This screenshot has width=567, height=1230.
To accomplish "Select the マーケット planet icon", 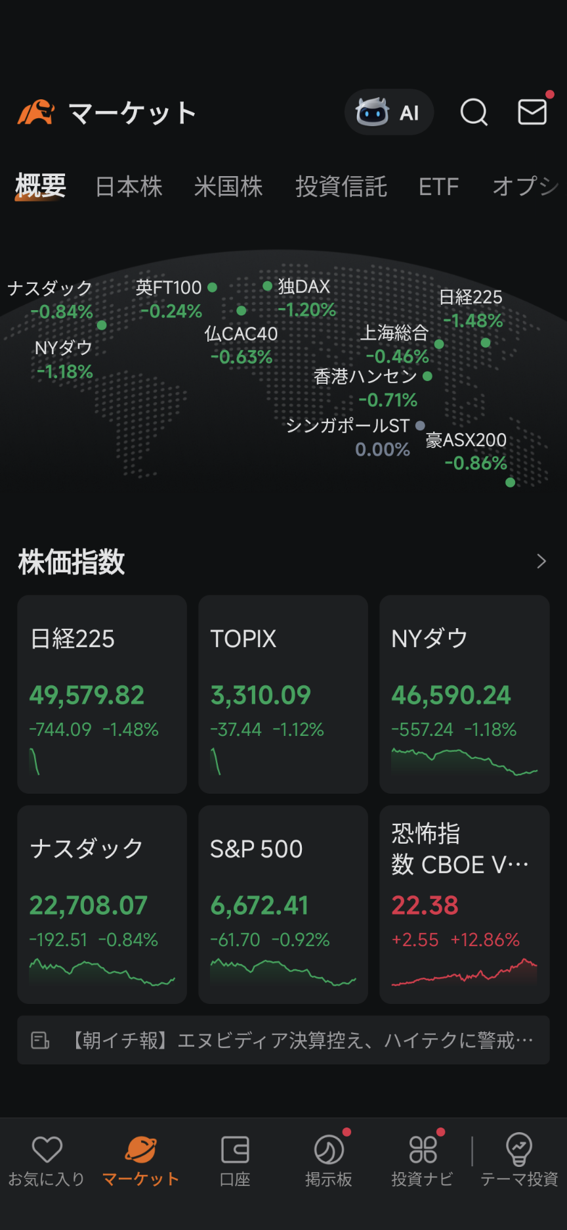I will (x=140, y=1150).
